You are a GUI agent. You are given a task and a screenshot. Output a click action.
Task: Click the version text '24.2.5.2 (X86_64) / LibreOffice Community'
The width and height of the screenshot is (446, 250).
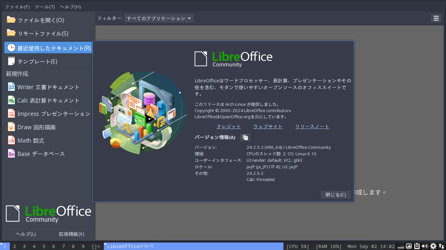(289, 147)
